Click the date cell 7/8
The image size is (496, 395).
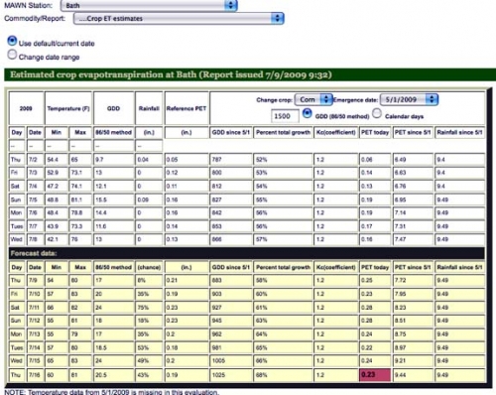(x=35, y=239)
